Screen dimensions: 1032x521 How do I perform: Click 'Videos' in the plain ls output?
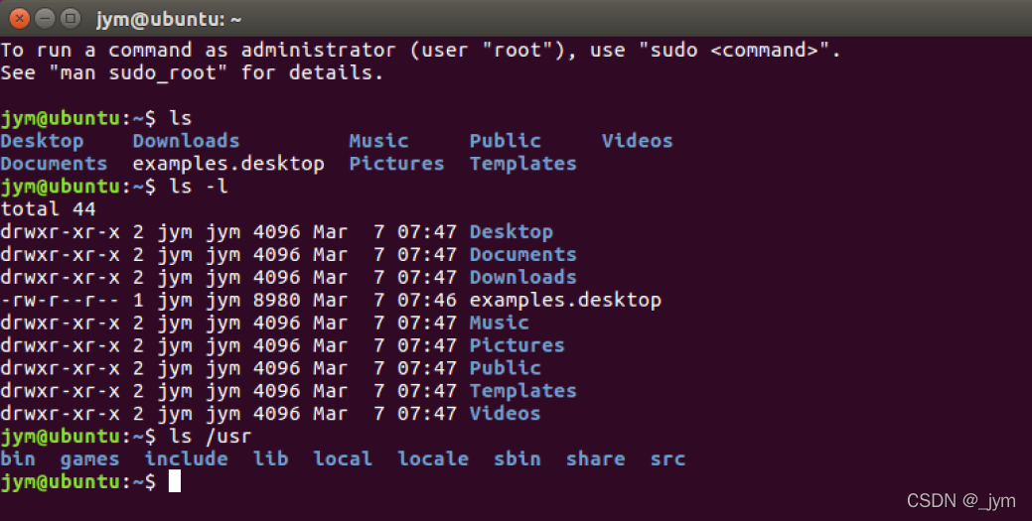click(x=637, y=141)
